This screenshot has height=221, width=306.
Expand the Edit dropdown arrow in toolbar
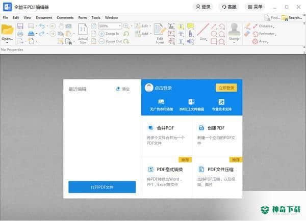point(150,26)
